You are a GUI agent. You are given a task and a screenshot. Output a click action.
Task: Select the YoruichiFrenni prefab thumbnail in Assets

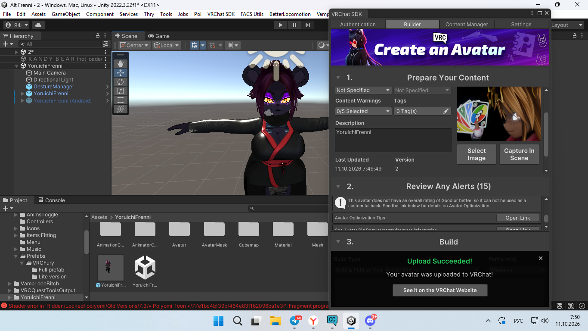tap(111, 267)
